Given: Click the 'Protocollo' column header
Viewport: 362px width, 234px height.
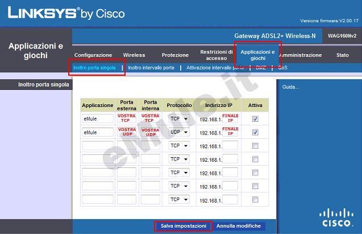Looking at the screenshot, I should click(x=179, y=105).
